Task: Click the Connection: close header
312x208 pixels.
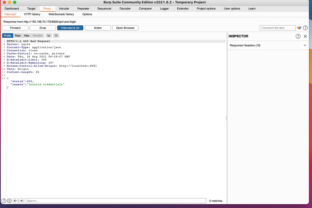Action: point(22,50)
